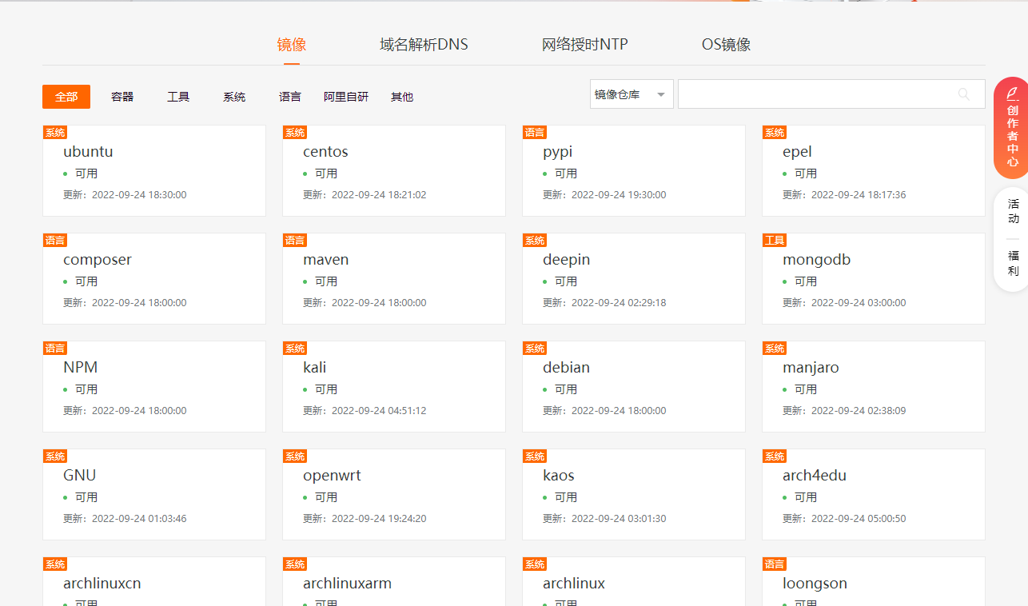1028x606 pixels.
Task: Filter mirrors by 工具
Action: coord(178,97)
